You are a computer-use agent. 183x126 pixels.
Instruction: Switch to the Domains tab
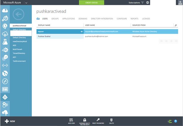click(83, 19)
